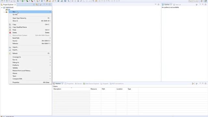Sort markers by Type column
Image resolution: width=208 pixels, height=117 pixels.
tap(133, 89)
